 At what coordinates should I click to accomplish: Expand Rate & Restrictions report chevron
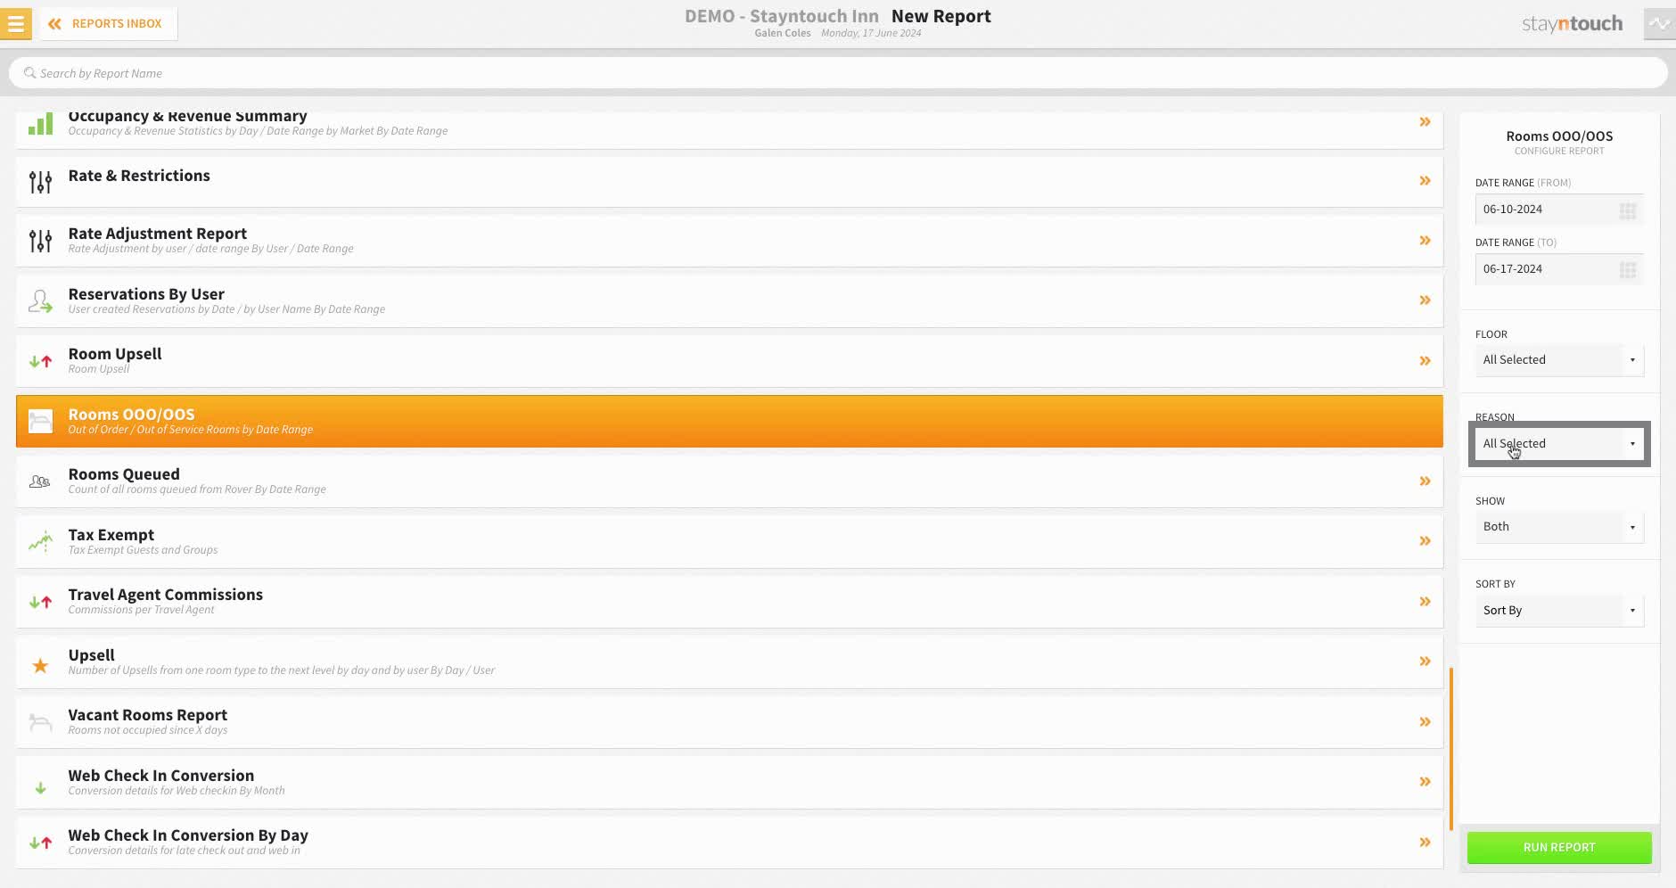1425,181
